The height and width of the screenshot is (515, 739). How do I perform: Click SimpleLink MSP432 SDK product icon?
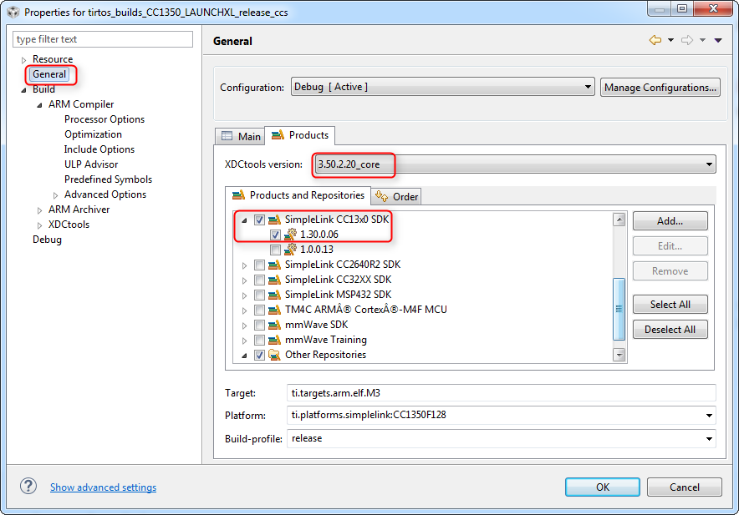pyautogui.click(x=274, y=295)
